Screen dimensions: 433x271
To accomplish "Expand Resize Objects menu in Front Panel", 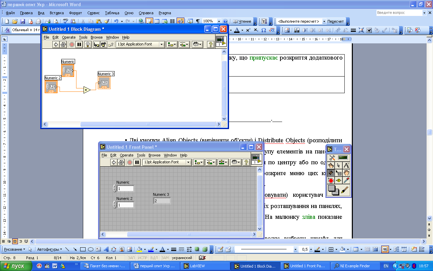I will 223,162.
